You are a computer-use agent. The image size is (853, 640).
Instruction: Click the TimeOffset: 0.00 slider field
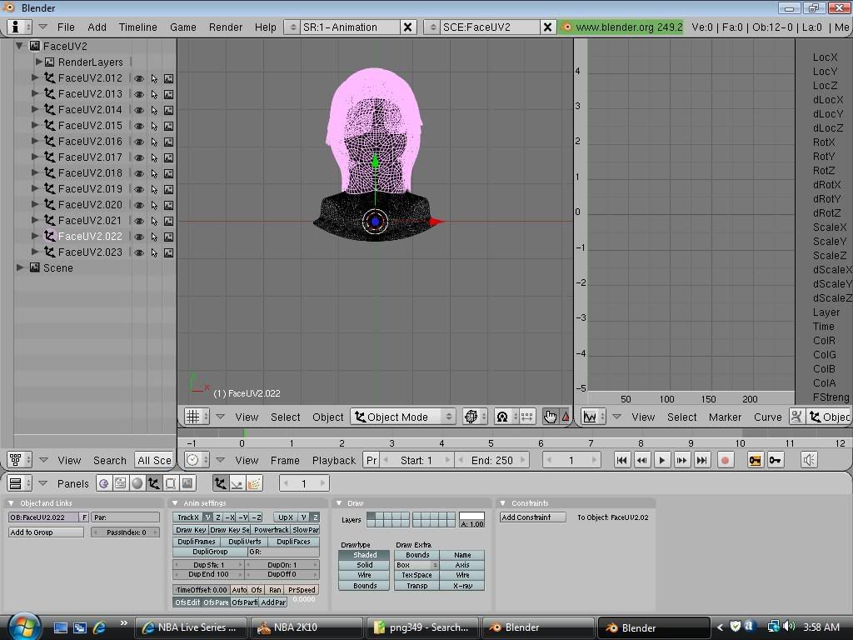tap(202, 589)
